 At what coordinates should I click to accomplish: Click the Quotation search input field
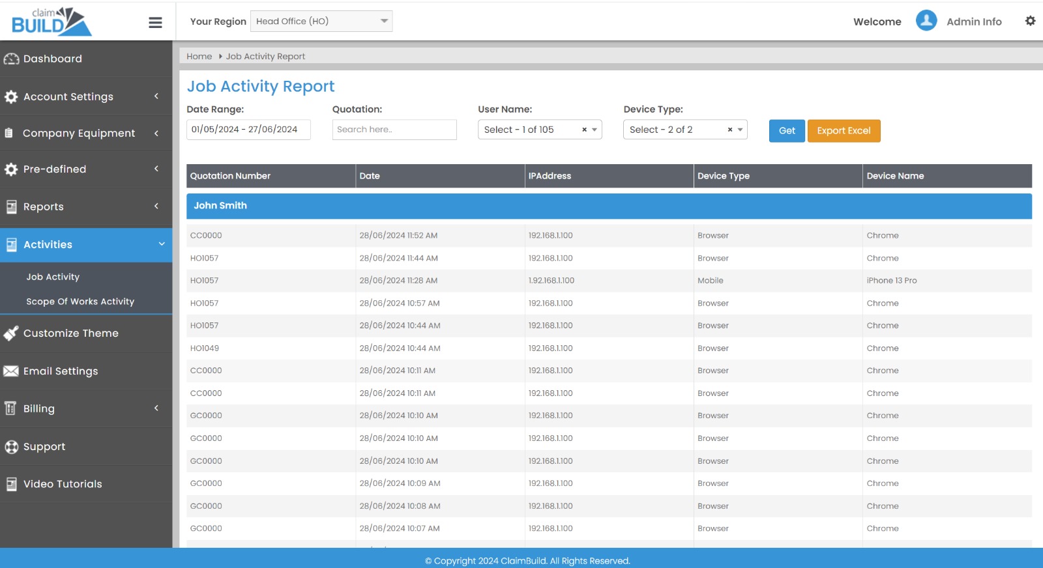[x=394, y=130]
